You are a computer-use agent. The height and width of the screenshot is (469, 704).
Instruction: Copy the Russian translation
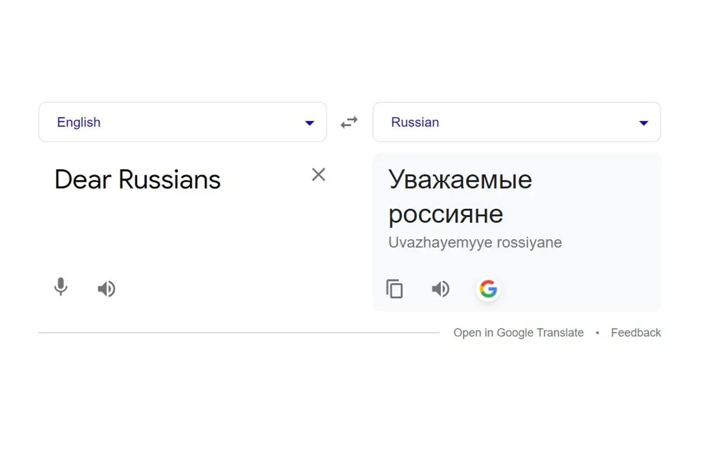pyautogui.click(x=394, y=289)
